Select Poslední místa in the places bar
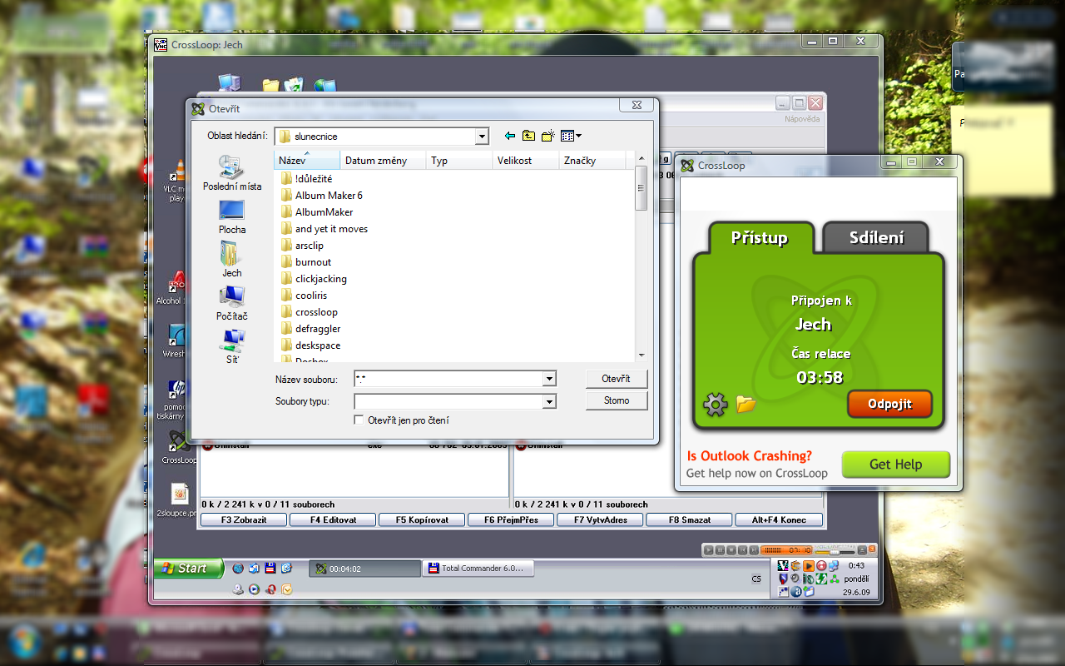Screen dimensions: 1065x666 click(232, 173)
